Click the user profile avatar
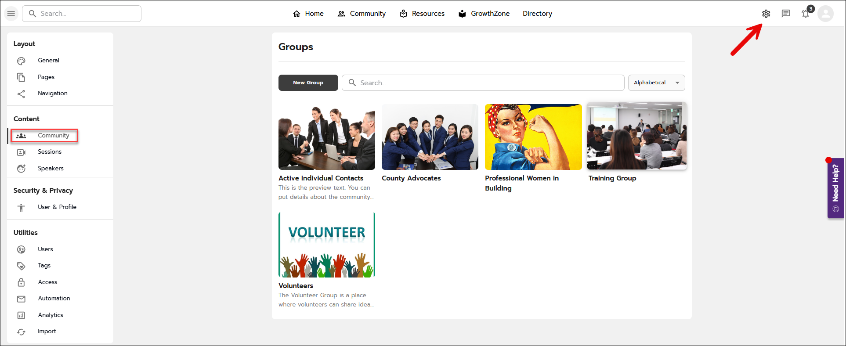This screenshot has width=846, height=346. pos(825,14)
